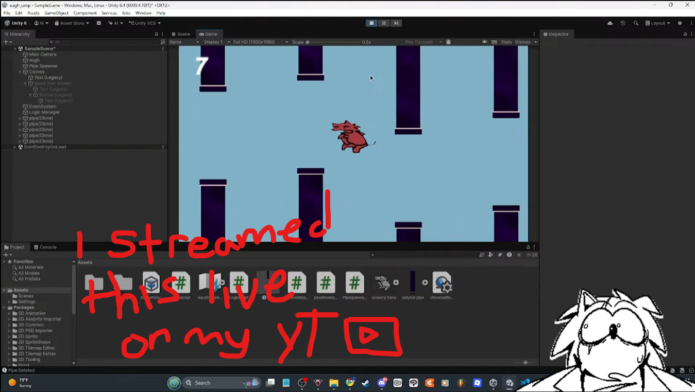The image size is (695, 392).
Task: Open the Layout dropdown
Action: click(x=658, y=23)
